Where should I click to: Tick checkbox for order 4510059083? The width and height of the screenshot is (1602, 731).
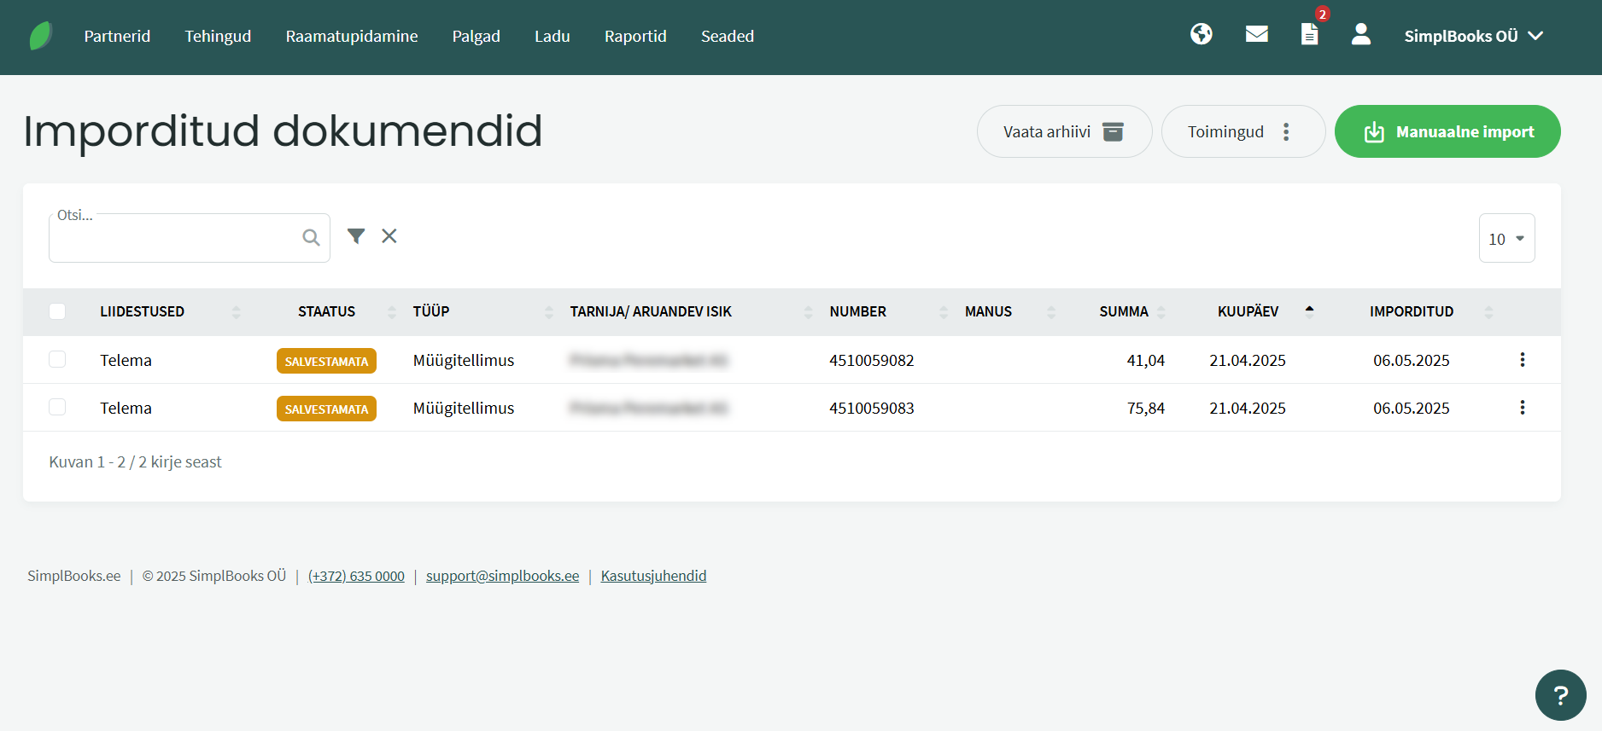[x=57, y=407]
